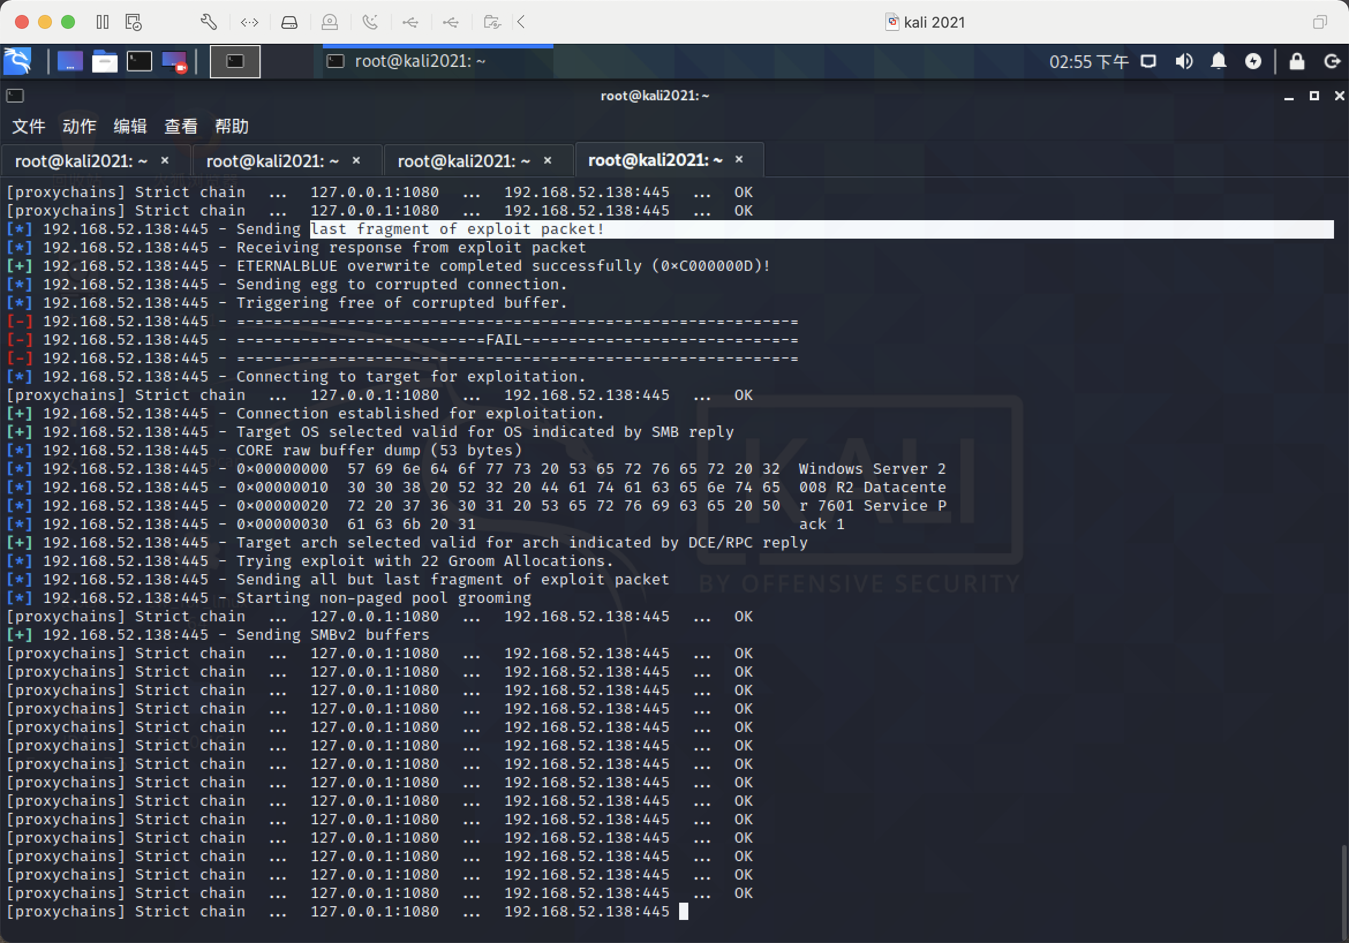The image size is (1349, 943).
Task: Click the file manager folder icon
Action: pos(104,61)
